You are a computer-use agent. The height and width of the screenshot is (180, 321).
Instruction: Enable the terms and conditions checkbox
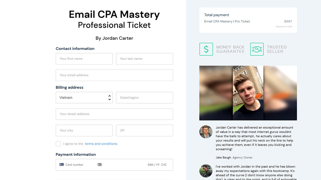[x=58, y=144]
